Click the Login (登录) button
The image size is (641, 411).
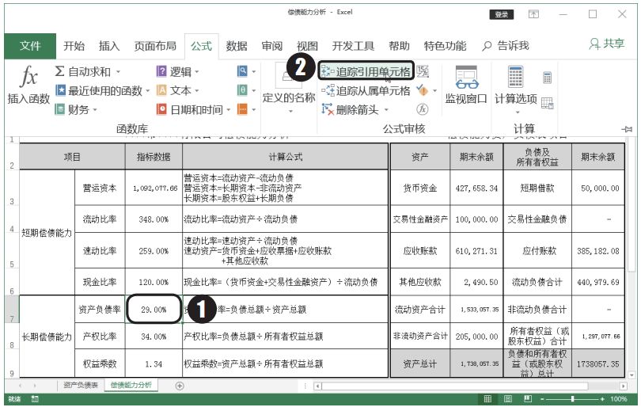[502, 15]
